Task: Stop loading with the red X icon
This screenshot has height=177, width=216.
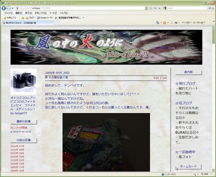Action: tap(159, 8)
